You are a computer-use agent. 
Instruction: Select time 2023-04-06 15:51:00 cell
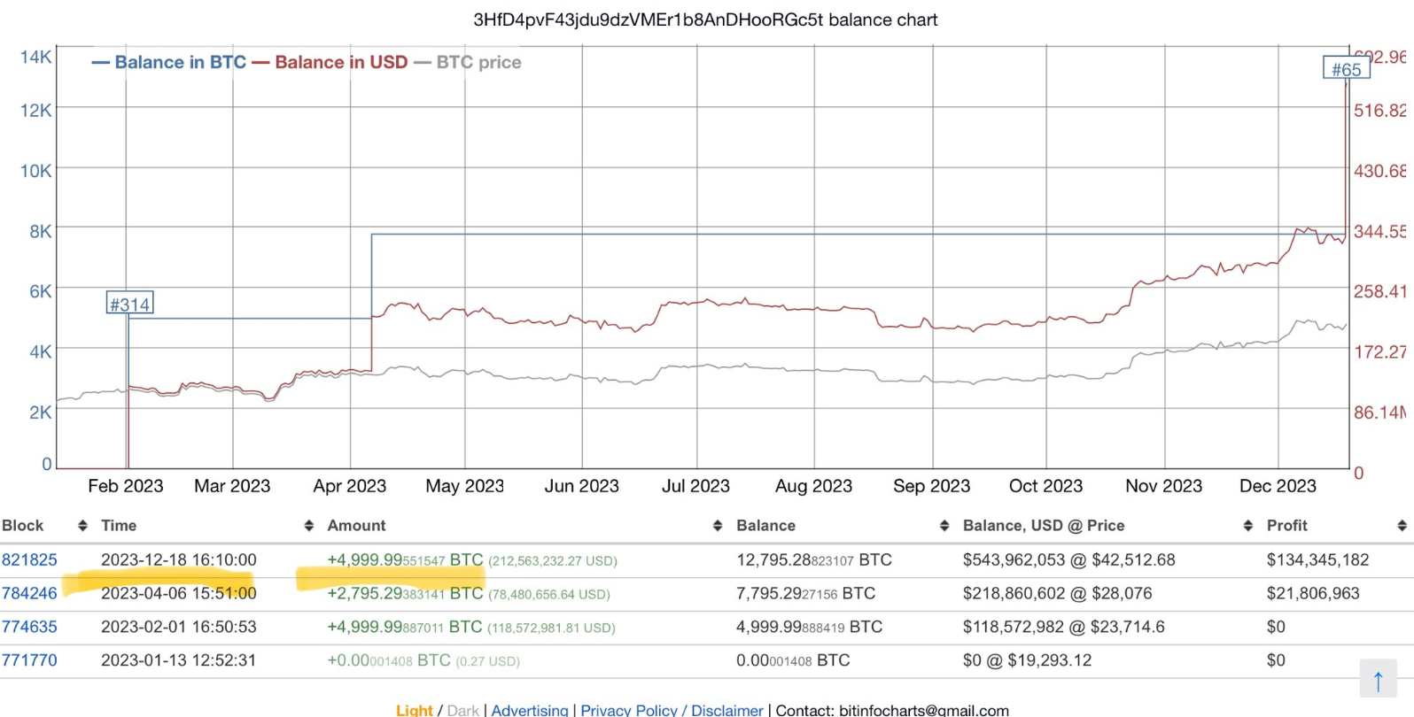coord(179,594)
